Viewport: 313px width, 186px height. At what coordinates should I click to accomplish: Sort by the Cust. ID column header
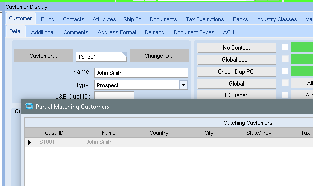[54, 133]
